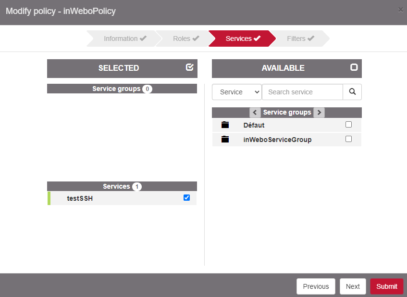Click the magnifier search icon button
The width and height of the screenshot is (407, 297).
[352, 92]
